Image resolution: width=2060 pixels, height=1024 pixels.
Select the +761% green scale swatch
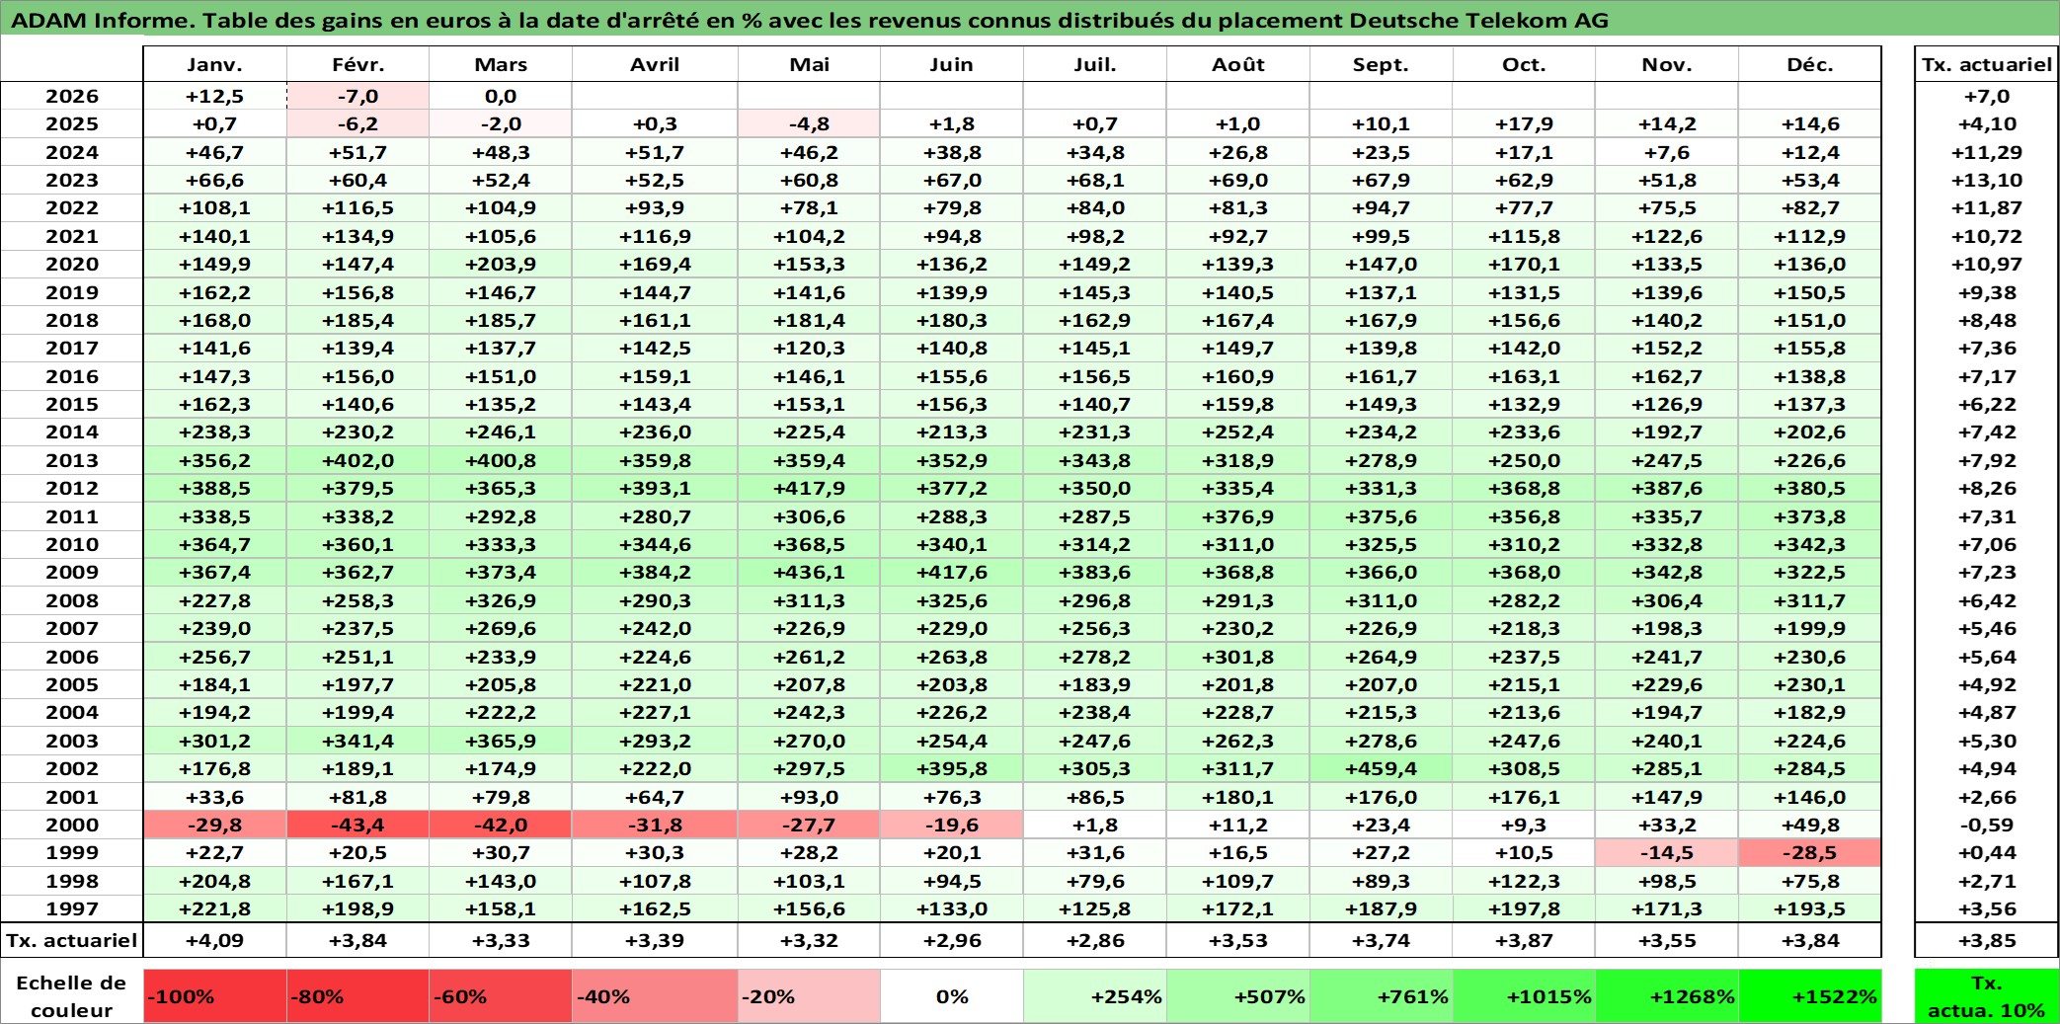(x=1381, y=996)
